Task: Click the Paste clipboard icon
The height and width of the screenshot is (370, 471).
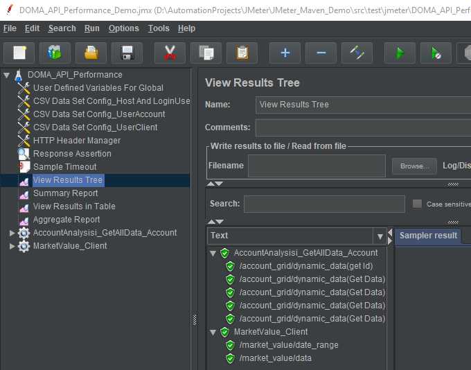Action: [242, 53]
